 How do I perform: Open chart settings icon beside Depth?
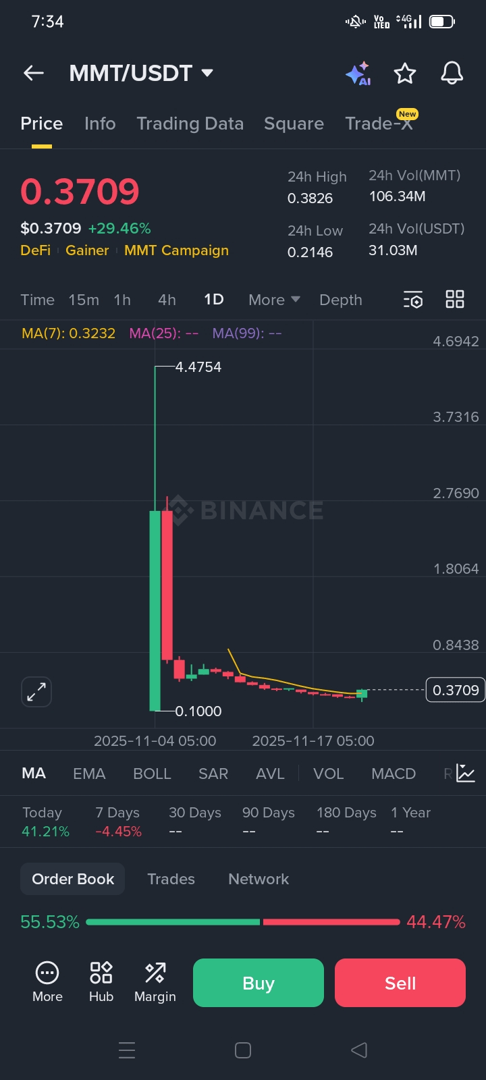tap(412, 300)
